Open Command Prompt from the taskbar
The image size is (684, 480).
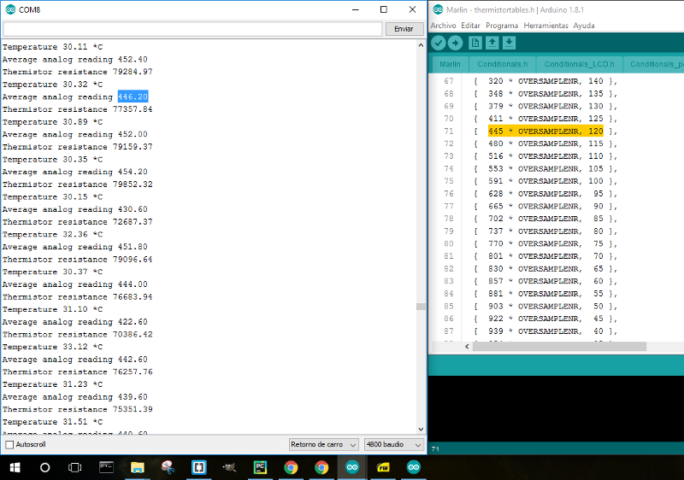[x=106, y=467]
